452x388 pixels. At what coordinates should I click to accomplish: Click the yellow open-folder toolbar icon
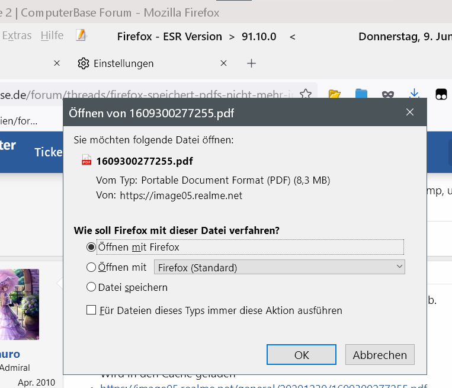point(334,94)
